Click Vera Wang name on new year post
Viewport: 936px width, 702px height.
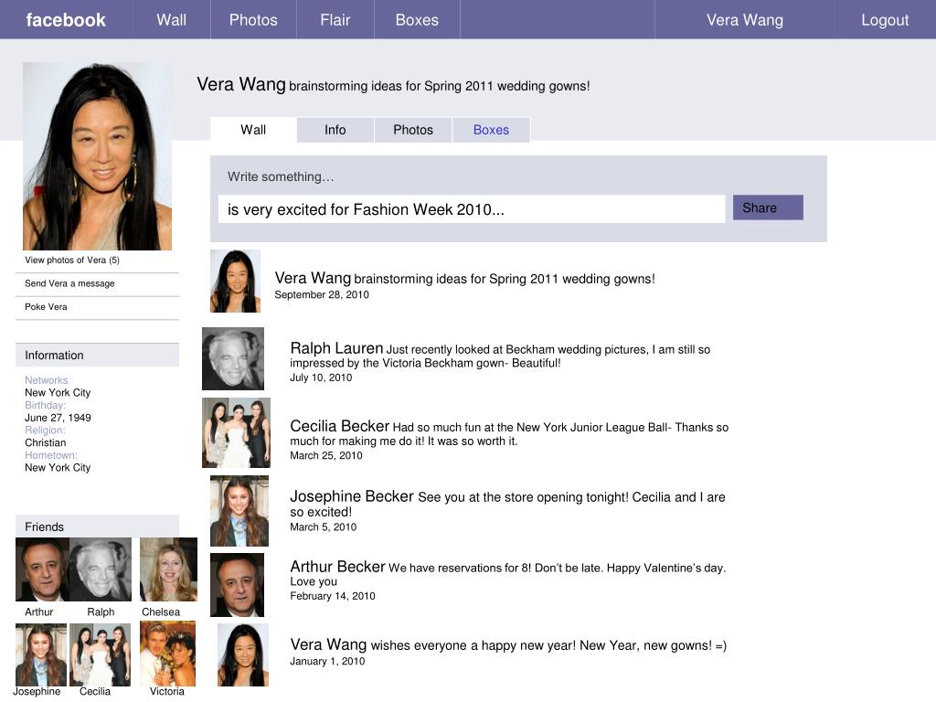coord(328,644)
